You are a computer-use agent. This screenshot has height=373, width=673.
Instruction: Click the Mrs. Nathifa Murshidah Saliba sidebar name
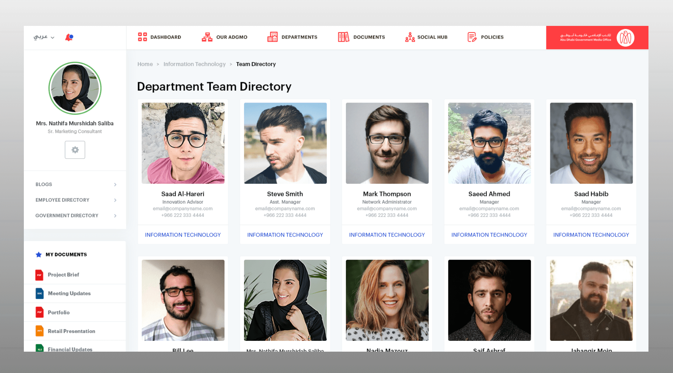click(x=75, y=123)
